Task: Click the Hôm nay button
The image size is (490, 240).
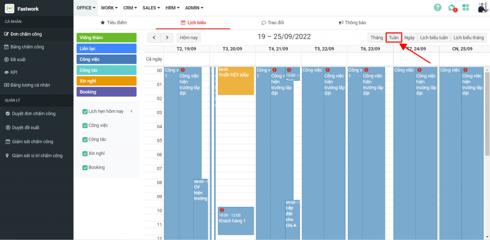Action: pos(189,37)
